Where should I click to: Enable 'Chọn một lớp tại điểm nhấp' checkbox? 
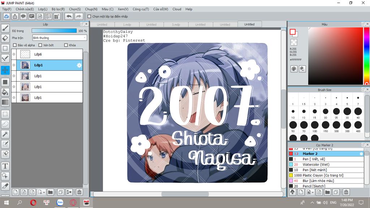coord(89,17)
